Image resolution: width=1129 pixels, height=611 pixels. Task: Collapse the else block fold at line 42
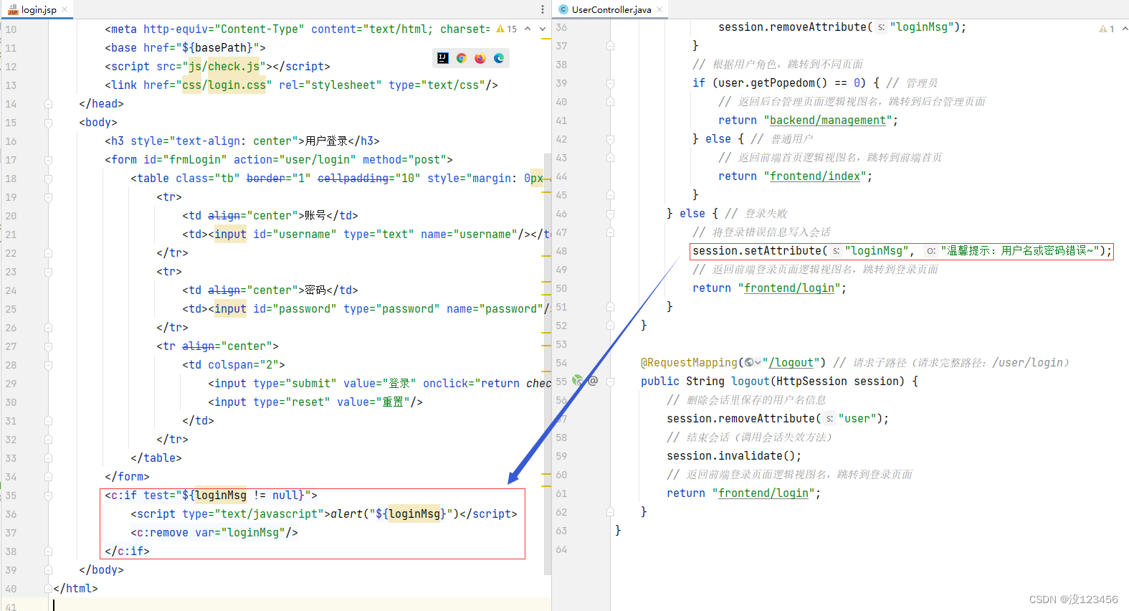pos(610,139)
